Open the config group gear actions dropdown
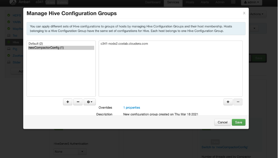278x158 pixels. 90,102
